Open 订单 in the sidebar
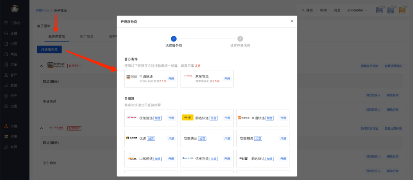Viewport: 413px width, 180px height. point(11,65)
